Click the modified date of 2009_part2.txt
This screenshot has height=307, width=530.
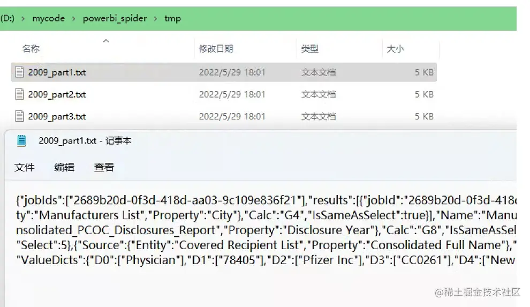pos(232,94)
